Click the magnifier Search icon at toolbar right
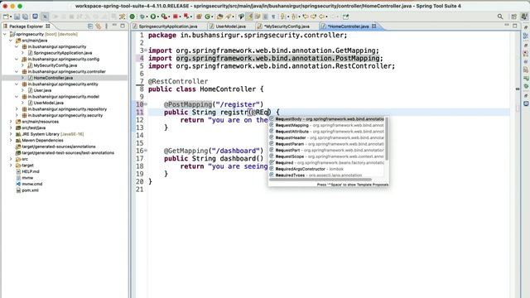This screenshot has width=530, height=298. [x=500, y=17]
